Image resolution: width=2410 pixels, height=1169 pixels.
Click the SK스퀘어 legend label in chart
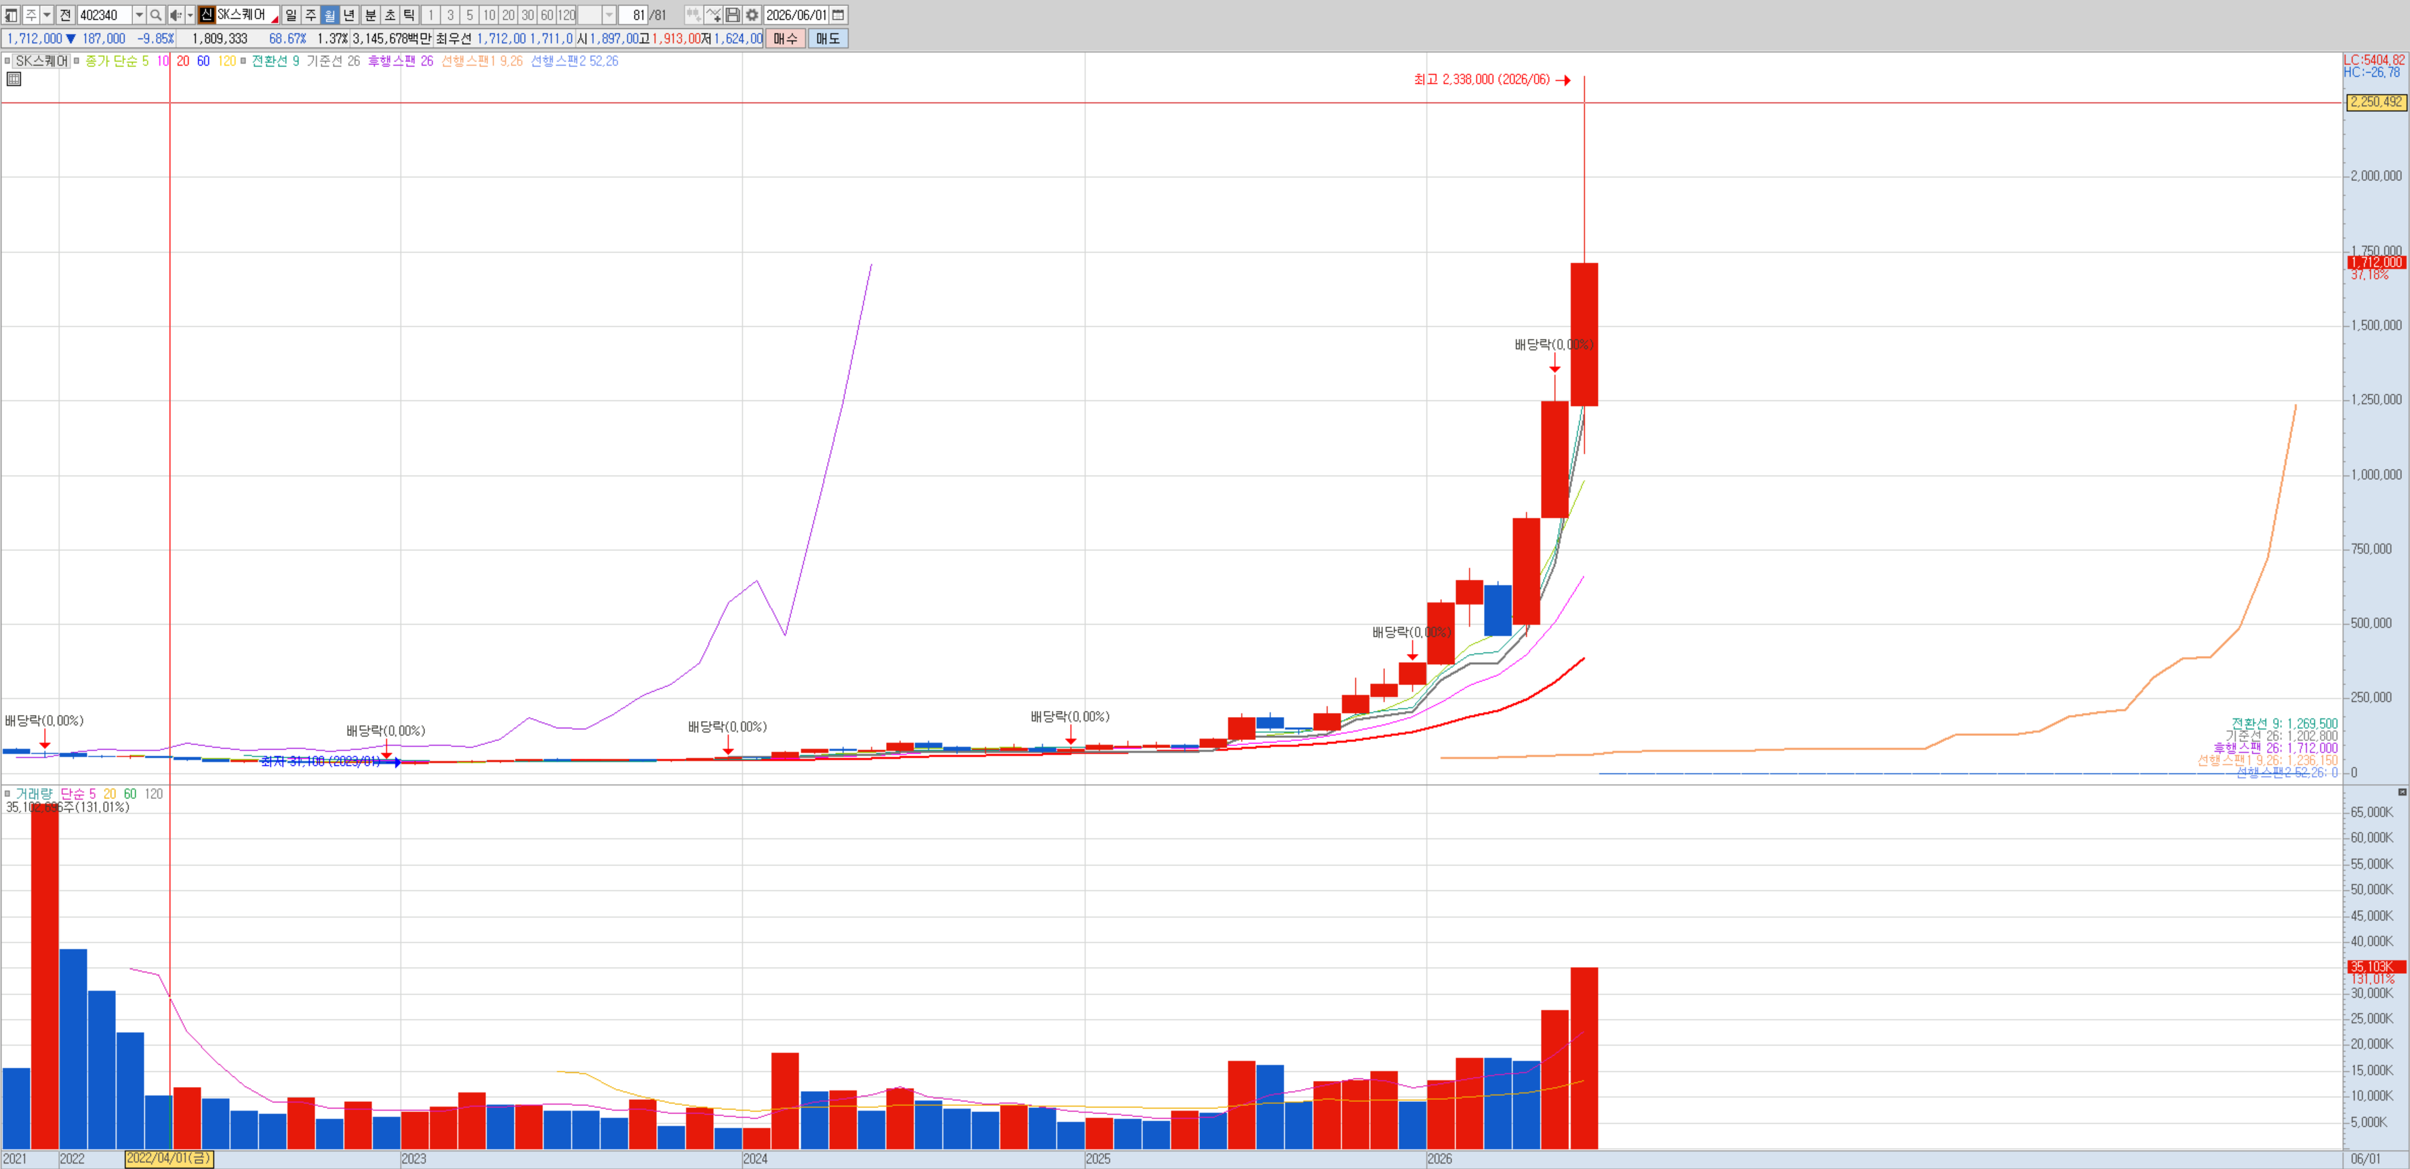click(x=42, y=61)
